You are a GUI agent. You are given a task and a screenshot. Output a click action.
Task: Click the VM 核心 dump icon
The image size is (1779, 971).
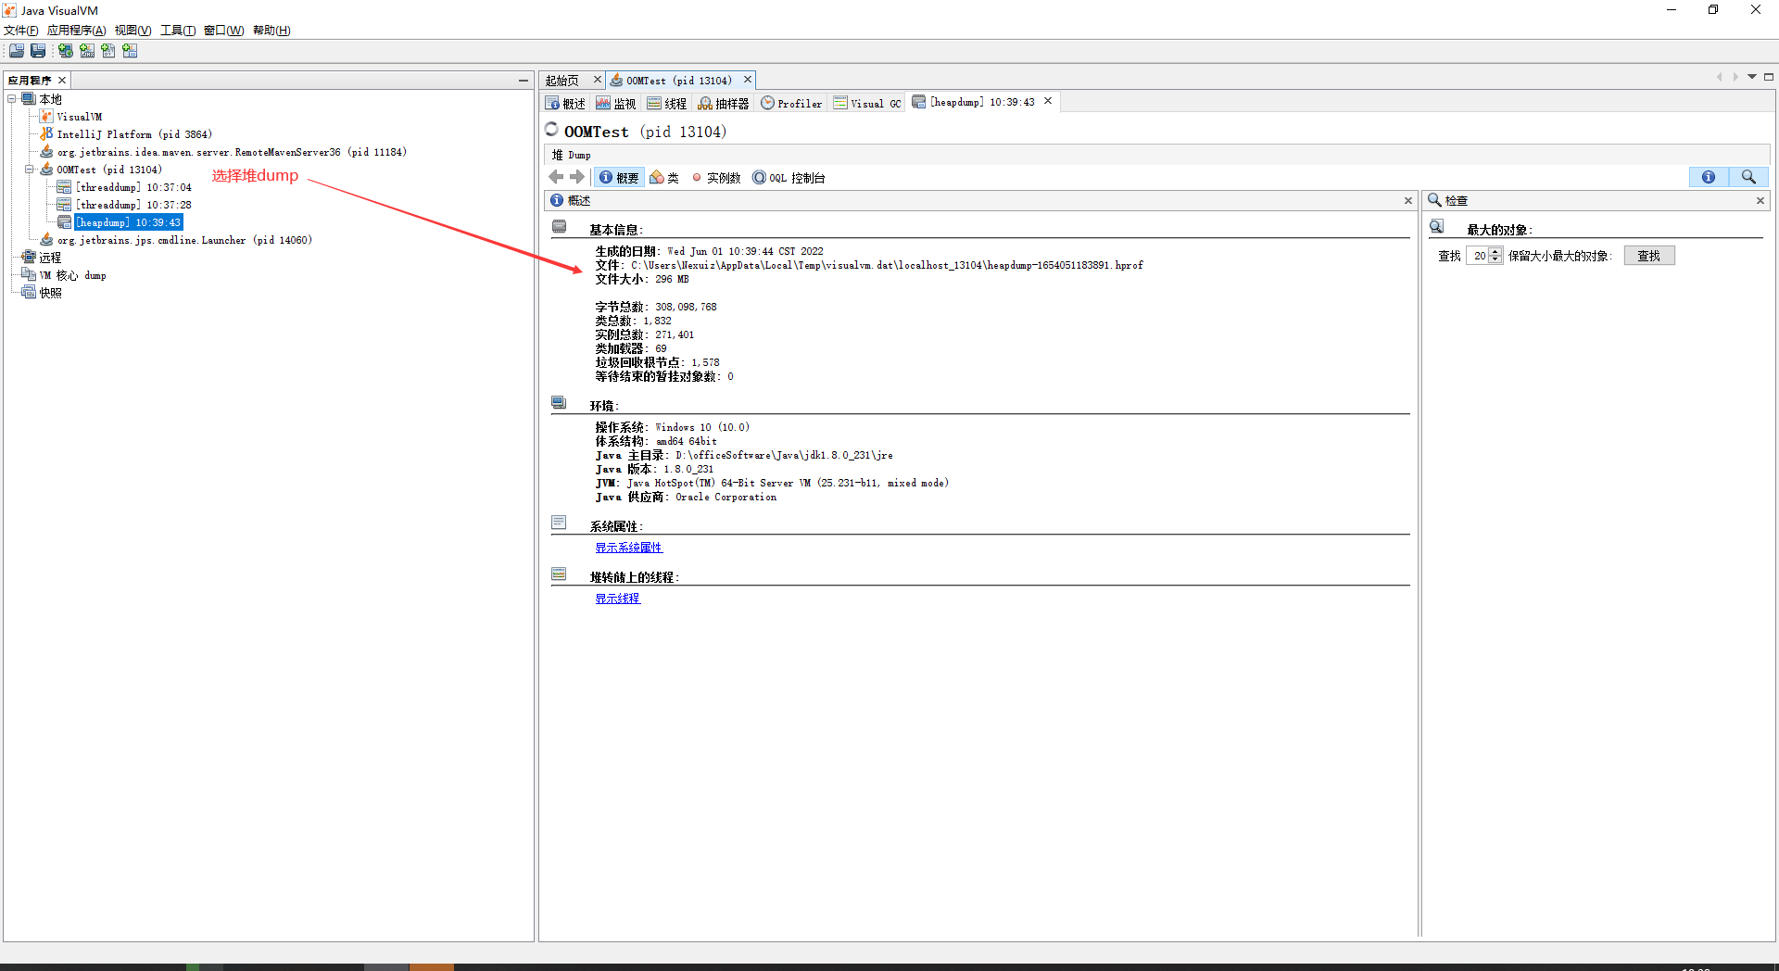29,274
